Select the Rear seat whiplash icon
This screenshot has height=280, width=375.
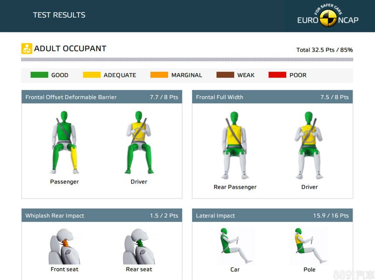[139, 246]
